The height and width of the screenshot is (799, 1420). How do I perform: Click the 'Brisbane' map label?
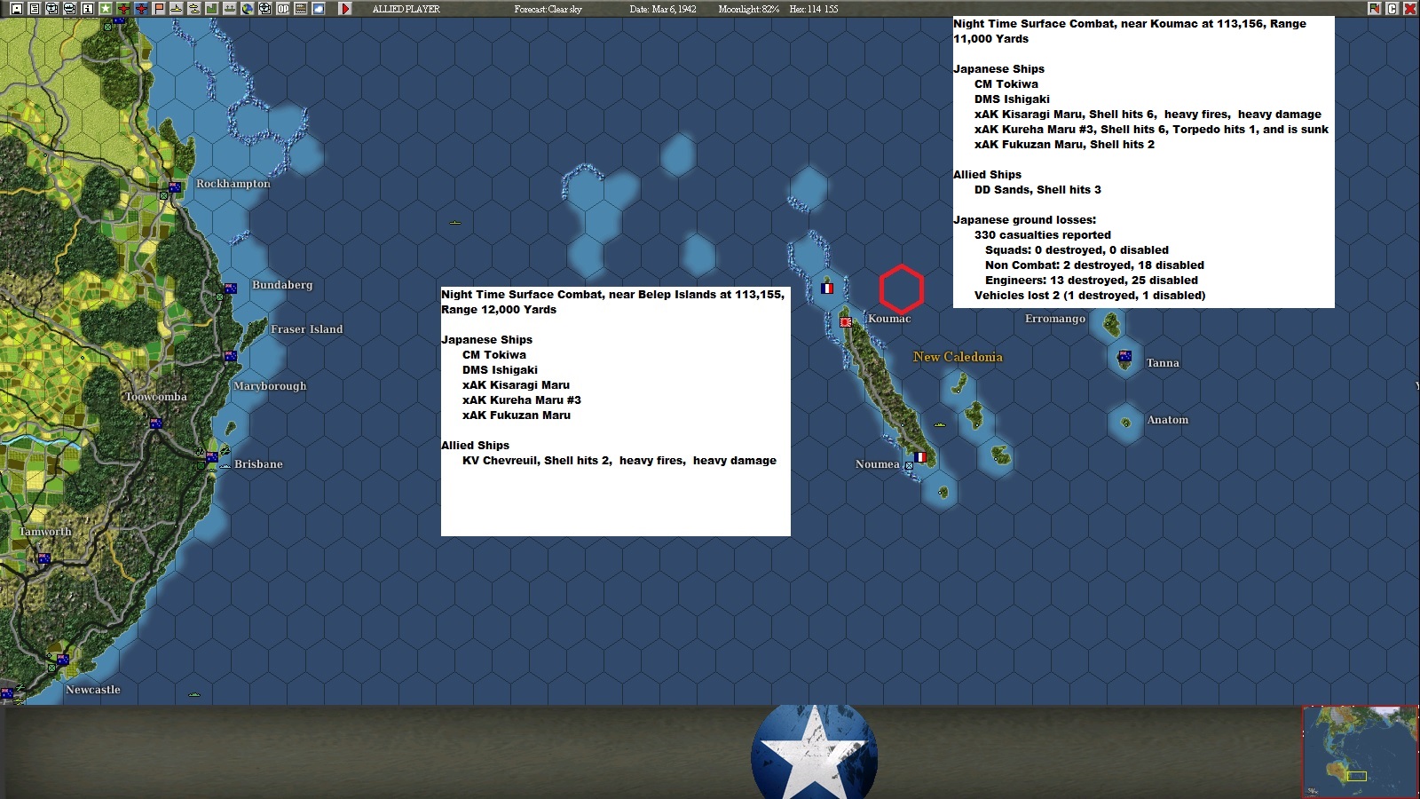coord(258,464)
